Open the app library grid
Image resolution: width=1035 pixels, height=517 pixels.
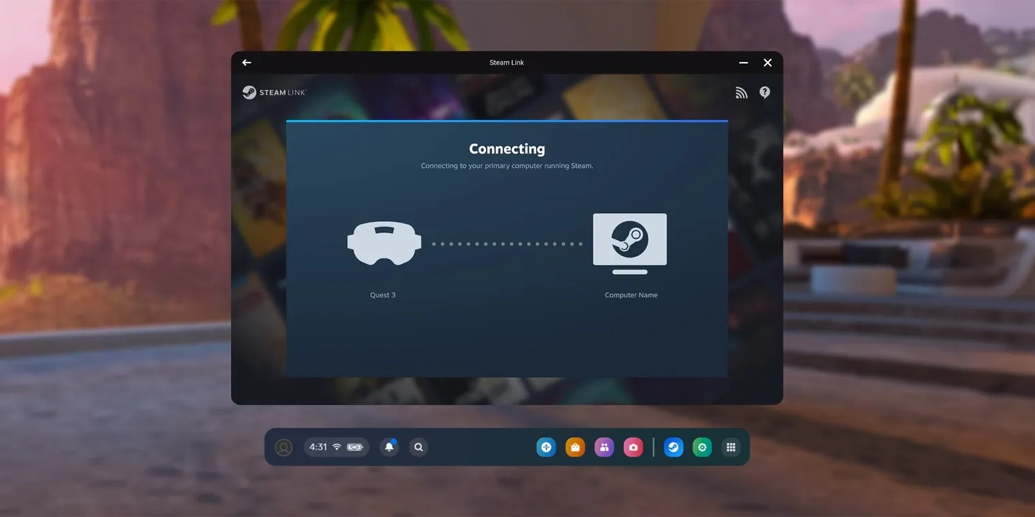pos(731,447)
